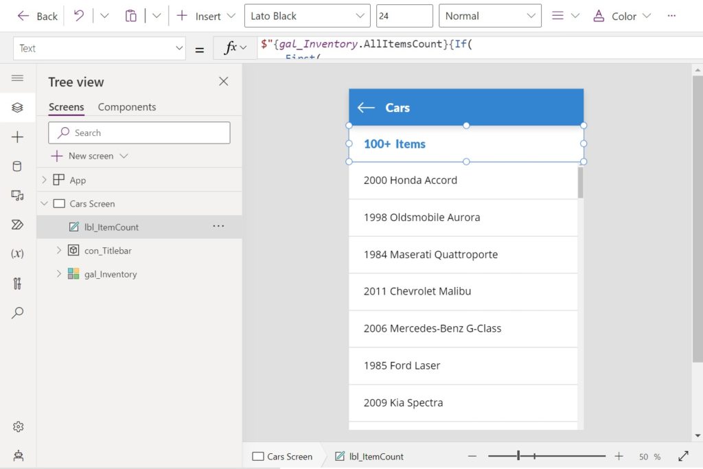
Task: Open the Lato Black font dropdown
Action: coord(307,16)
